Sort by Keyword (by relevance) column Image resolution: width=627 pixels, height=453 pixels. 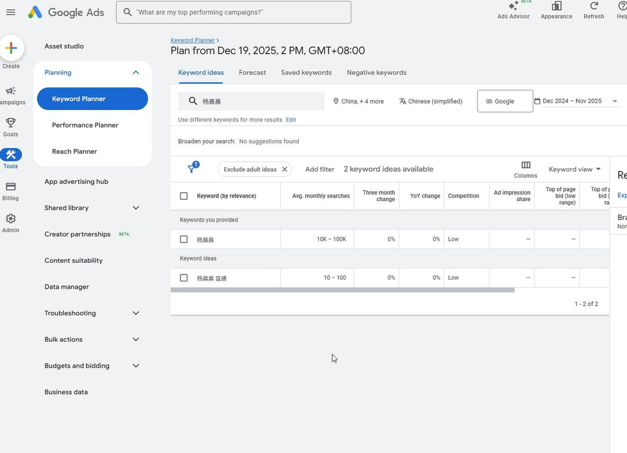226,196
